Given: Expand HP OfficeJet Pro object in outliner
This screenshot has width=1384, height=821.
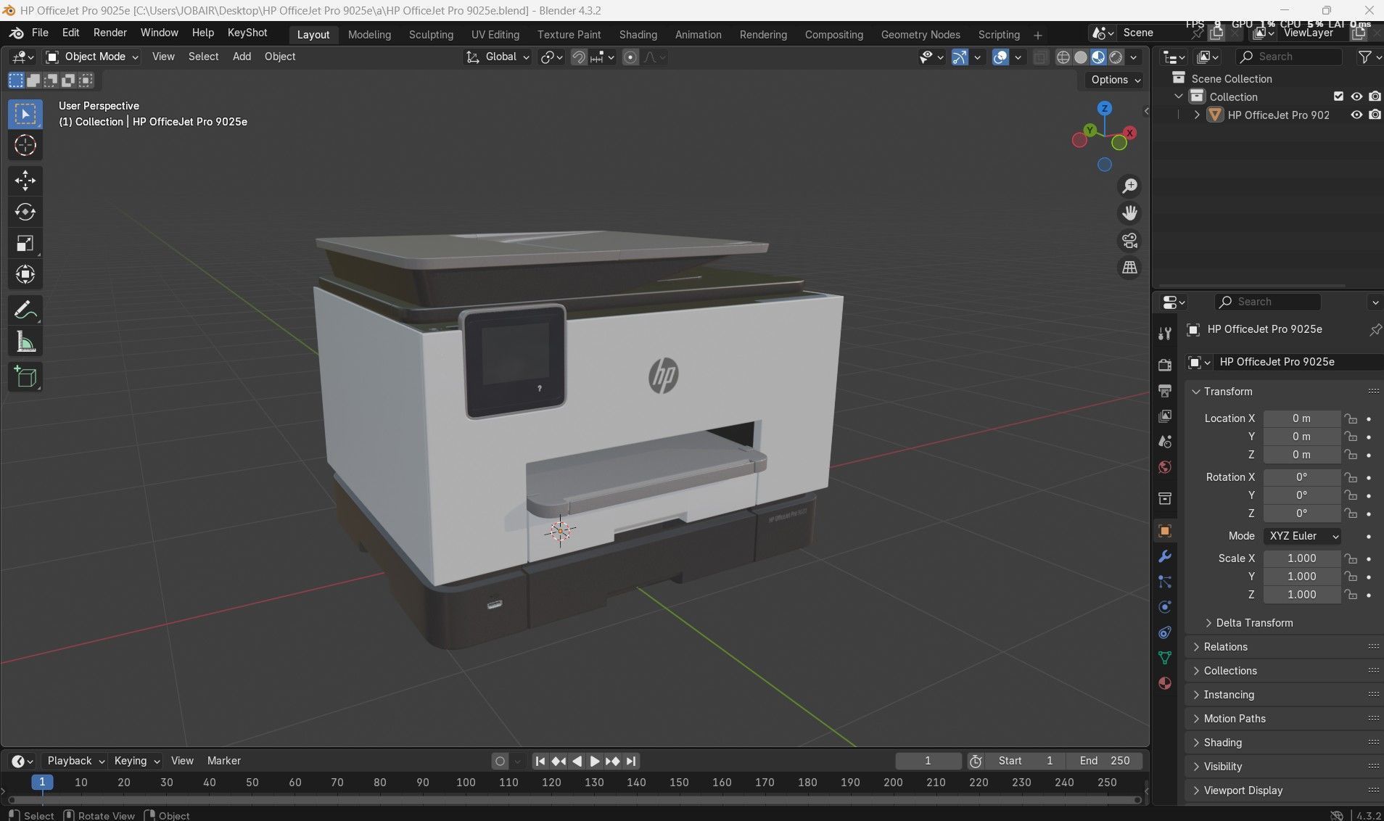Looking at the screenshot, I should point(1197,115).
